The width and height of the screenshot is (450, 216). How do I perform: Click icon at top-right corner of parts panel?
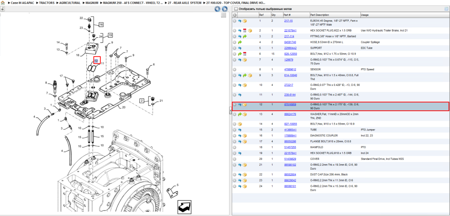point(446,9)
